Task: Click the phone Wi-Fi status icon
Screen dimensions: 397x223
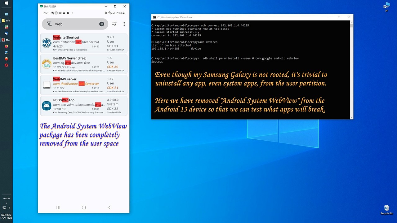Action: [x=109, y=13]
